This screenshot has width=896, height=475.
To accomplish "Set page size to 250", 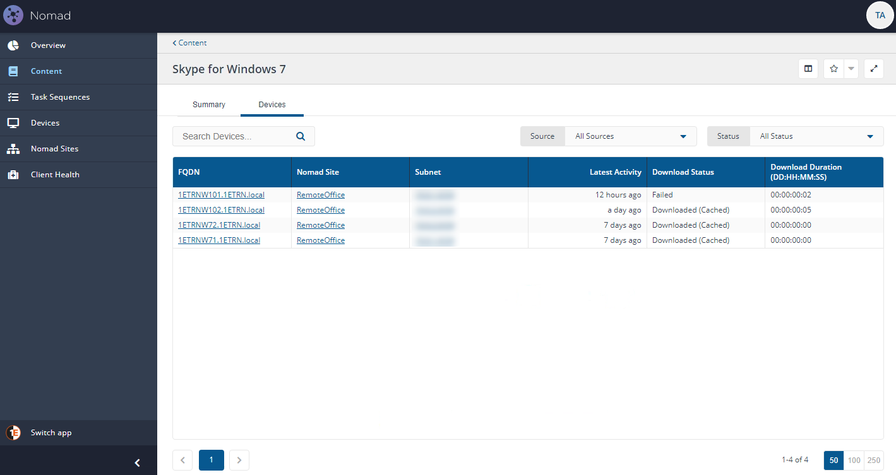I will [874, 460].
